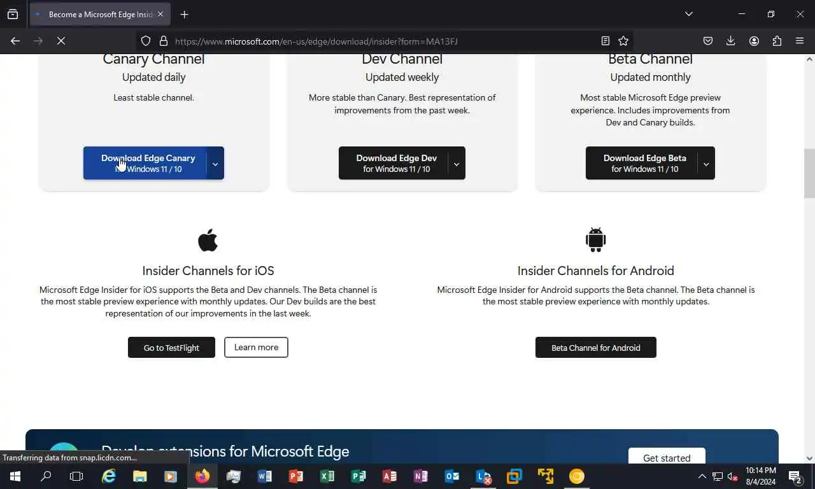Stop loading the page in the toolbar
Image resolution: width=815 pixels, height=489 pixels.
[61, 41]
